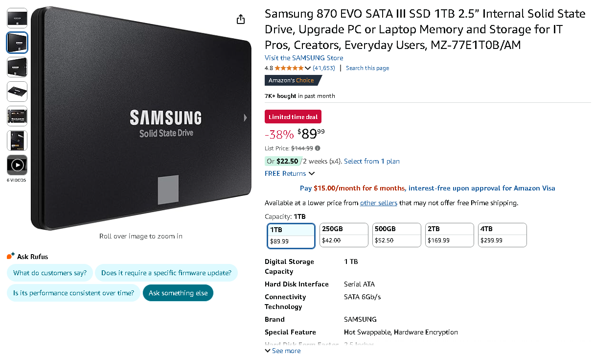Open the ratings dropdown next to stars
Viewport: 594px width, 356px height.
(x=309, y=68)
